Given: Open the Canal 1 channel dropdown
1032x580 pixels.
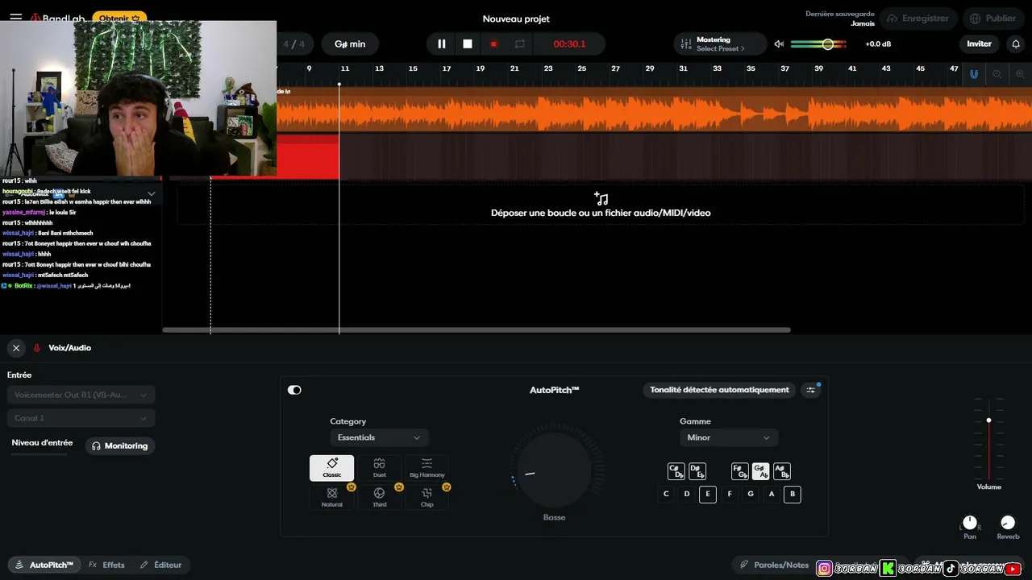Looking at the screenshot, I should [81, 418].
